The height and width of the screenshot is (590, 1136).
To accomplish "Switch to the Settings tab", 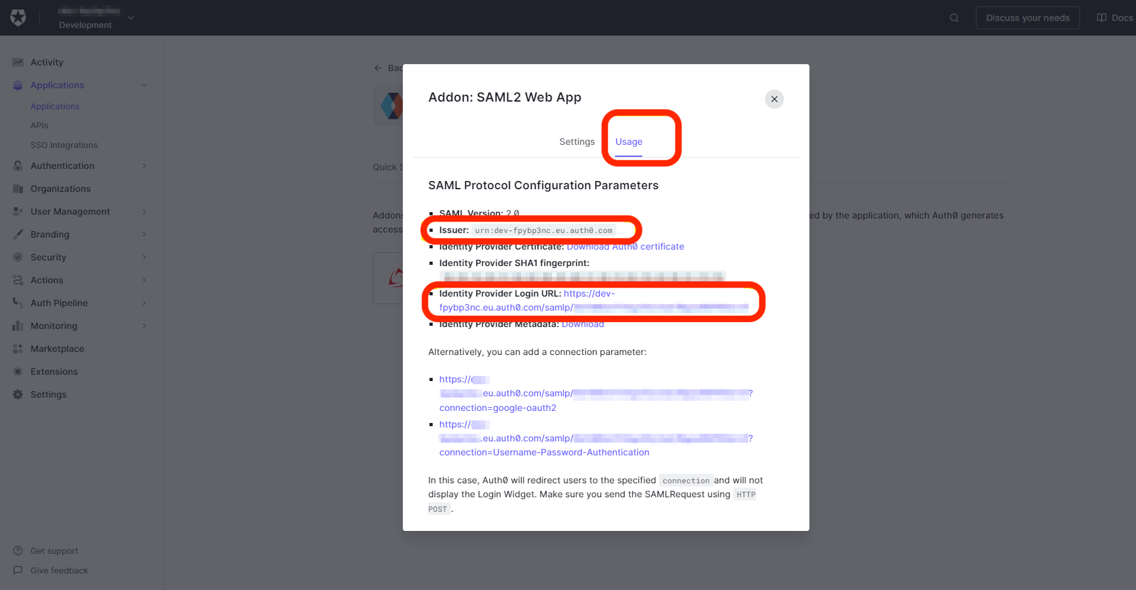I will [576, 142].
